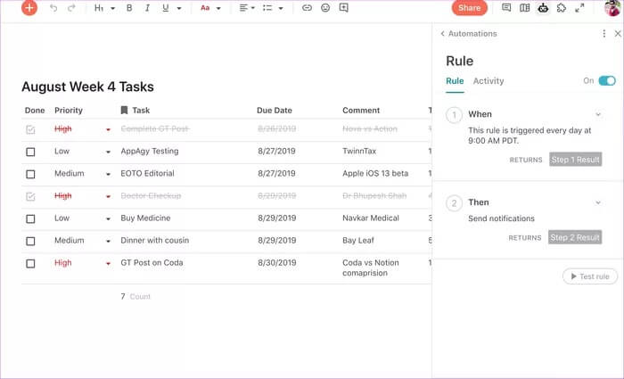Uncheck Done for Doctor Checkup
The height and width of the screenshot is (379, 624).
[30, 196]
